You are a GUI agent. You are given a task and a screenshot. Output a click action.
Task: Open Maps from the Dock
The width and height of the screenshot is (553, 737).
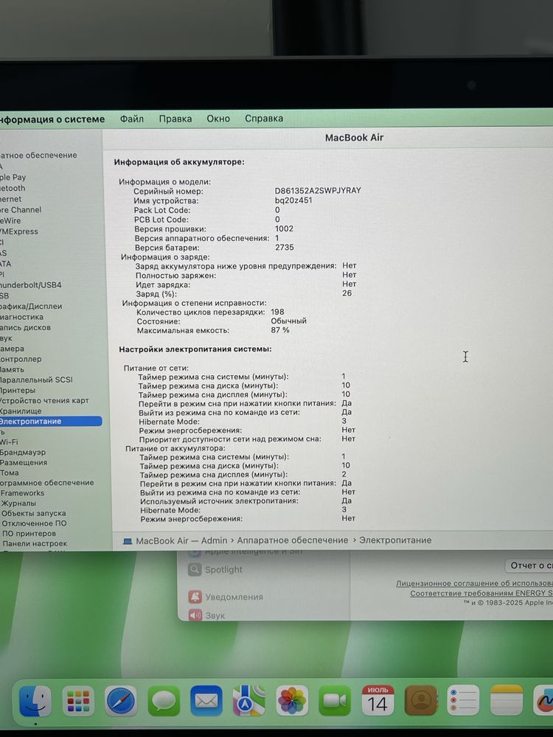(x=248, y=701)
